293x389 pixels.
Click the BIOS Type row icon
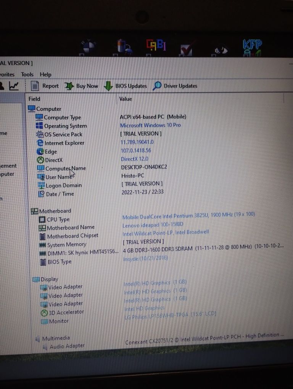coord(43,262)
